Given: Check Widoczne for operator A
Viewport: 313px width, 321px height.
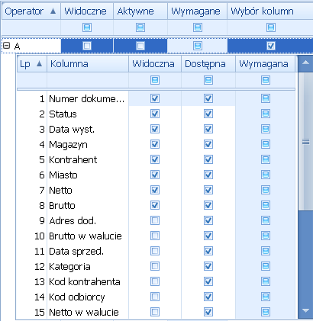Looking at the screenshot, I should click(x=87, y=46).
